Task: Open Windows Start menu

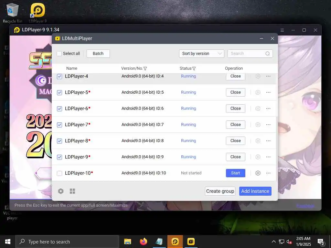Action: pyautogui.click(x=8, y=242)
